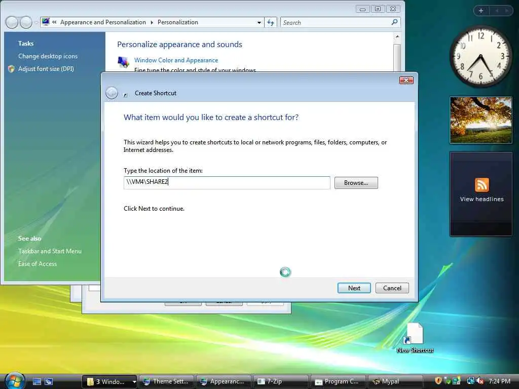Select the New Shortcut desktop icon
The height and width of the screenshot is (389, 519).
(415, 338)
